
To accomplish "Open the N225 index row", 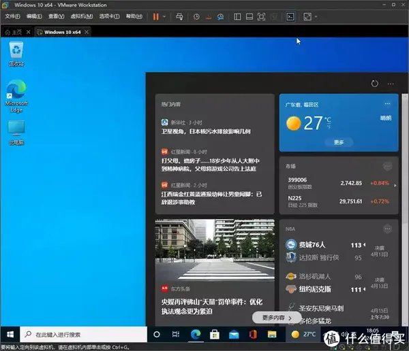I will 338,201.
